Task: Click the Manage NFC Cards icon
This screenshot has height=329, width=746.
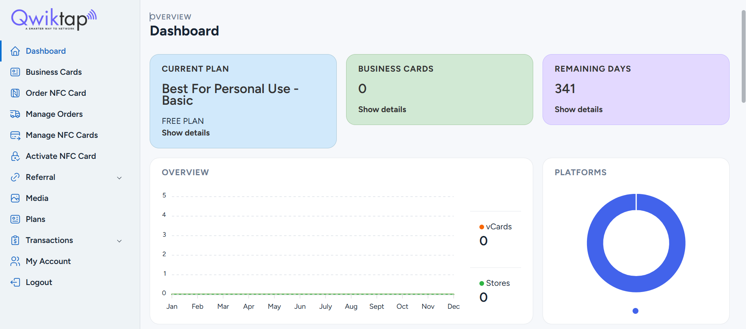Action: click(15, 135)
